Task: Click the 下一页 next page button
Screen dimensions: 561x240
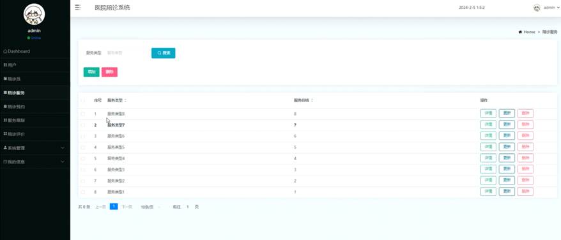Action: click(x=127, y=207)
